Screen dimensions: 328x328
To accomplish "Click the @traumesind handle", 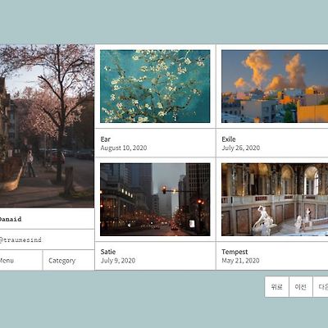I will [x=20, y=239].
